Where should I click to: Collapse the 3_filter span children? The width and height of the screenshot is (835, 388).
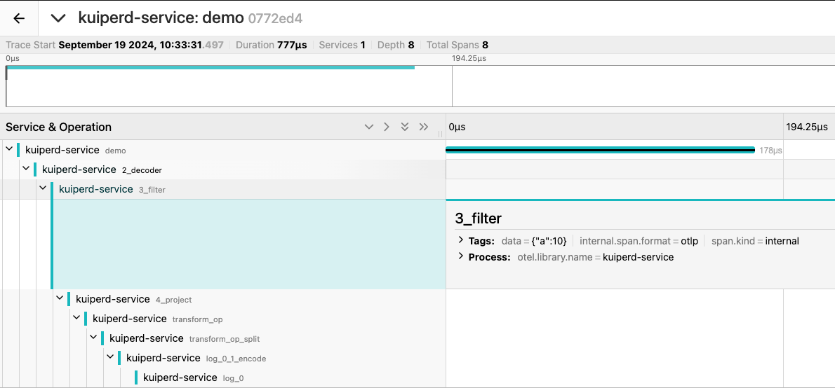click(x=43, y=189)
